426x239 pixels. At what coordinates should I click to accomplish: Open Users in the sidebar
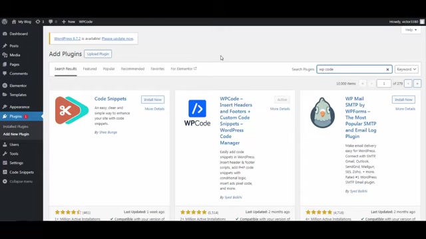(14, 145)
